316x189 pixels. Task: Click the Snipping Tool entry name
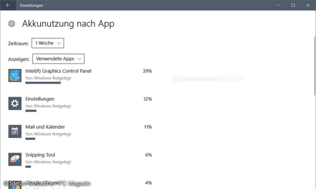click(40, 155)
